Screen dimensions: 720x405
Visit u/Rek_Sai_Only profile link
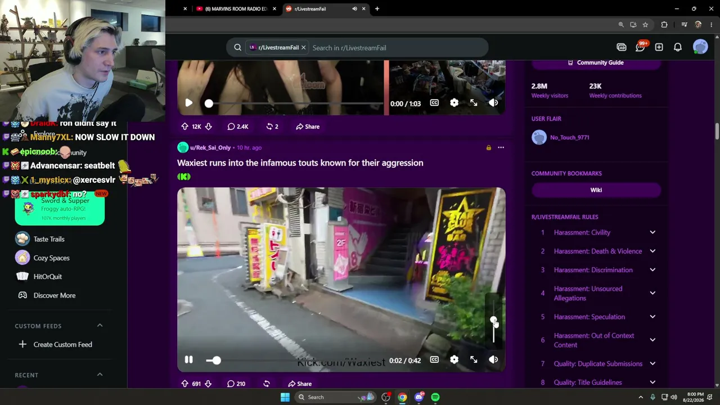point(210,147)
